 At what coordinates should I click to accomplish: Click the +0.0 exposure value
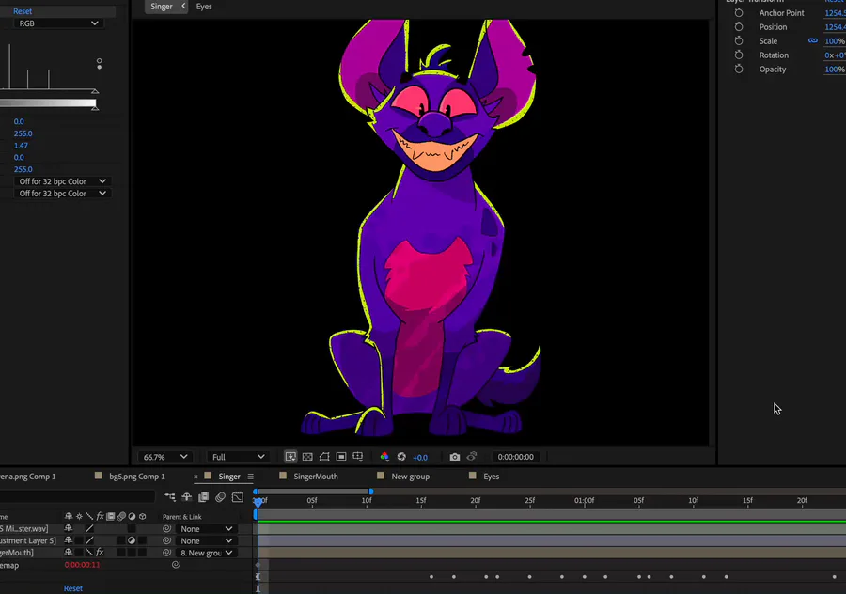[420, 458]
